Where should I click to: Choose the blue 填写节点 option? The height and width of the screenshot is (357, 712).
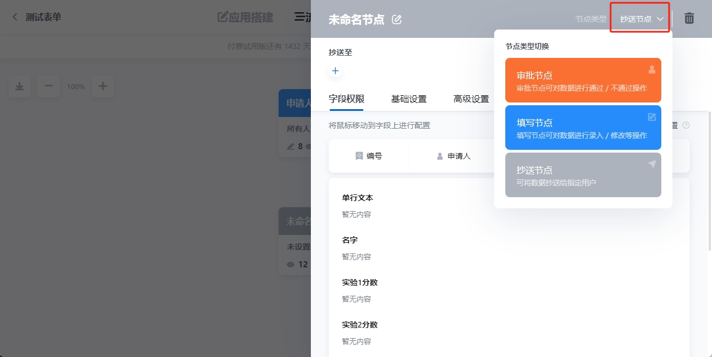pos(583,128)
